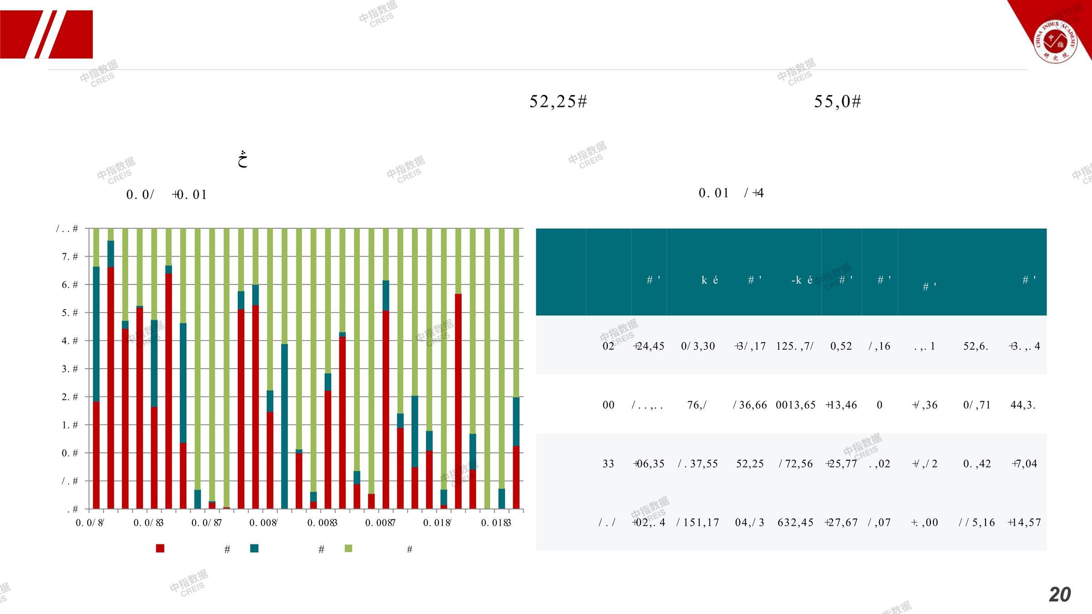Click the table header cell labeled 'k é'
The width and height of the screenshot is (1092, 614).
point(709,280)
